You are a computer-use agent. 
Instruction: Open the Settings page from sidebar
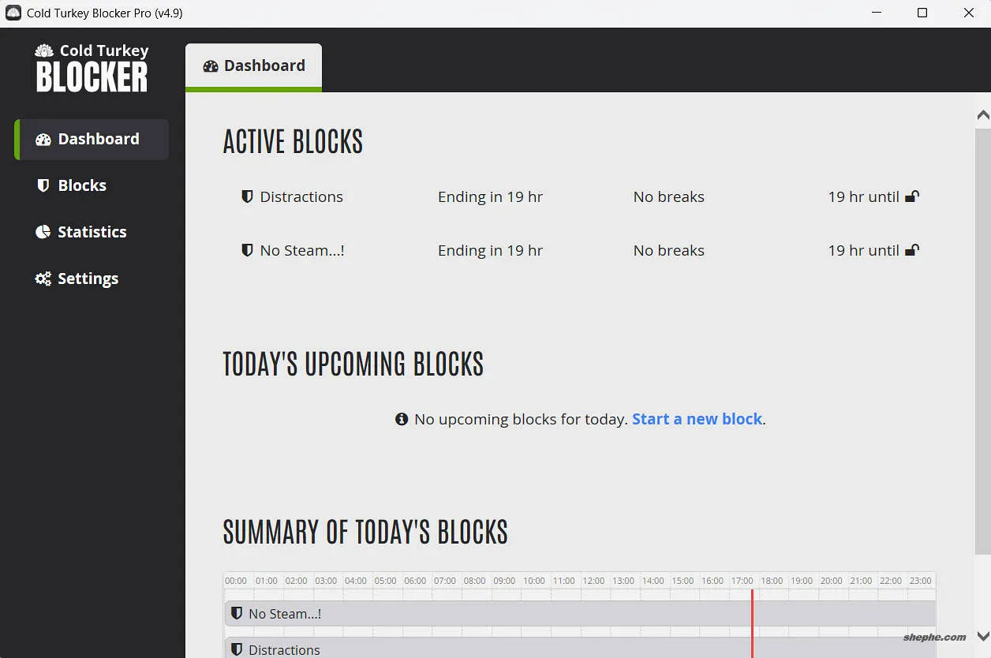click(88, 279)
